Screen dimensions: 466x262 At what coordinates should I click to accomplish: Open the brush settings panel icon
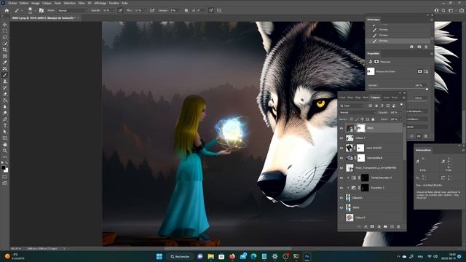42,10
